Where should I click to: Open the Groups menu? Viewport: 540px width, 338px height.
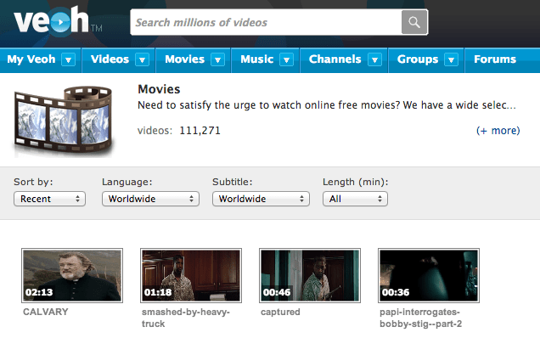[x=418, y=59]
